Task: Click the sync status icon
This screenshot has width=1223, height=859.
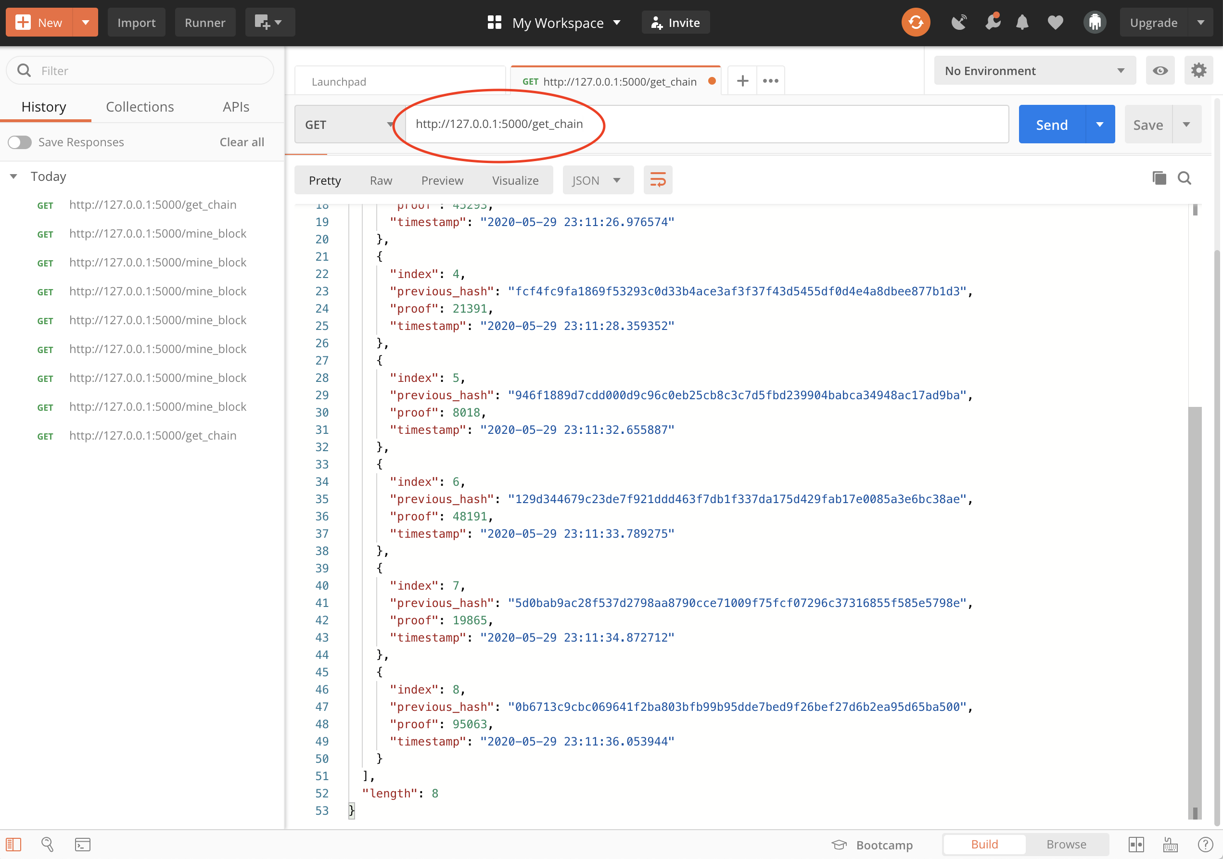Action: 915,23
